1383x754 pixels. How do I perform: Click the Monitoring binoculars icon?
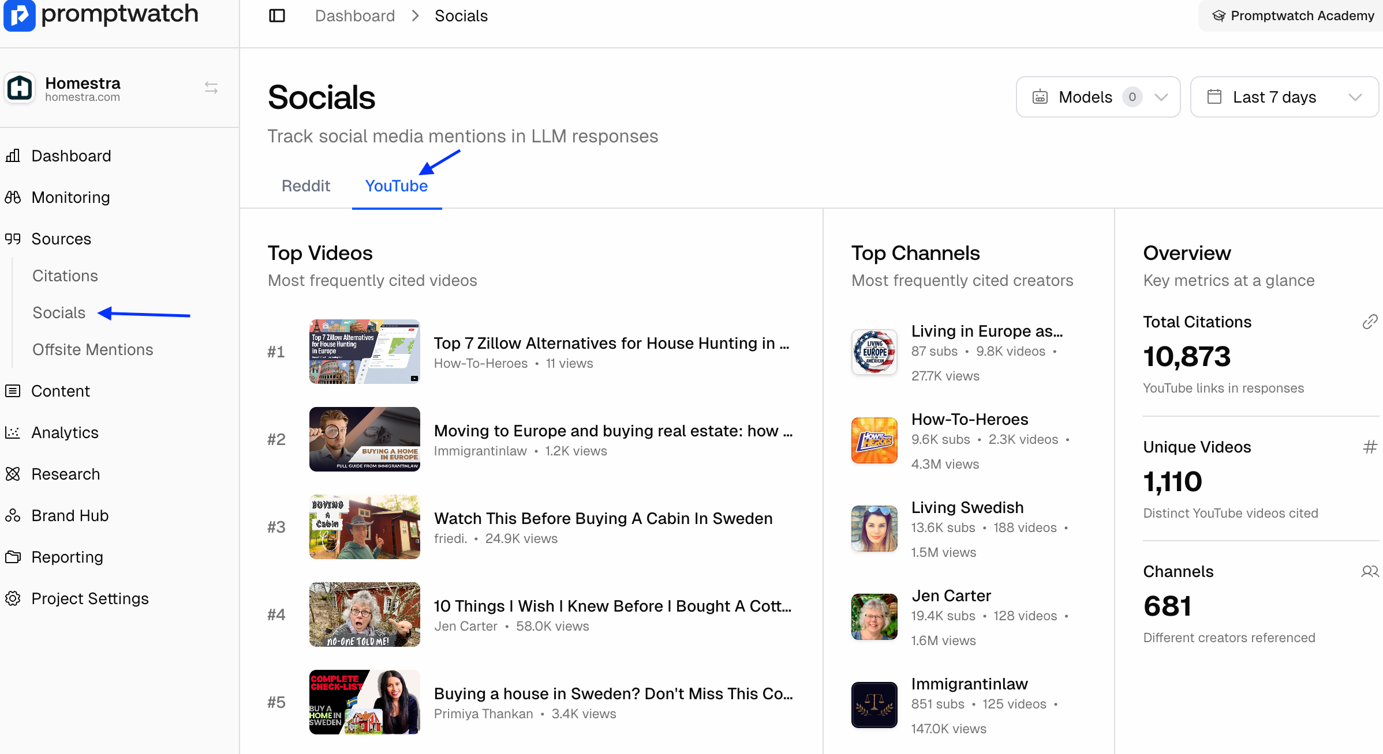tap(13, 197)
